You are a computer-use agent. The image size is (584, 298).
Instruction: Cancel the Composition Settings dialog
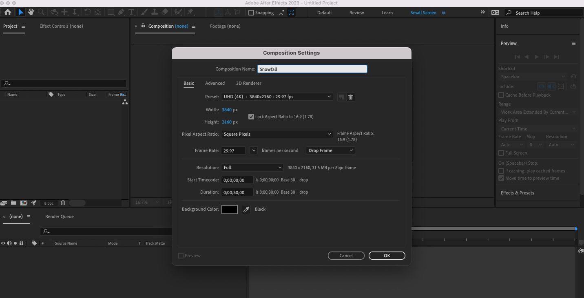(x=346, y=256)
